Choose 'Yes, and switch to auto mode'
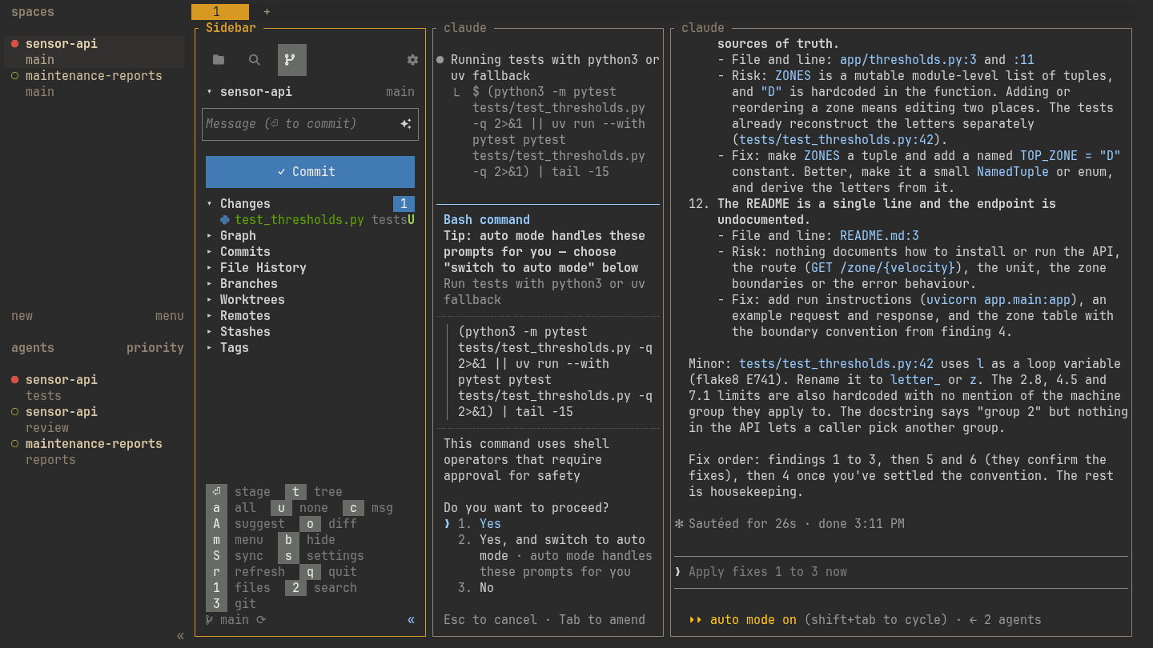This screenshot has height=648, width=1153. (555, 556)
